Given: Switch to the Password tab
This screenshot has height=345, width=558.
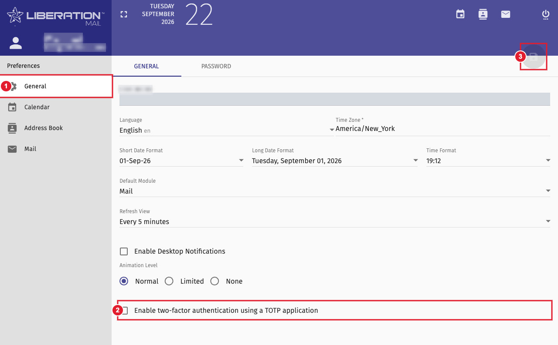Looking at the screenshot, I should pyautogui.click(x=216, y=67).
